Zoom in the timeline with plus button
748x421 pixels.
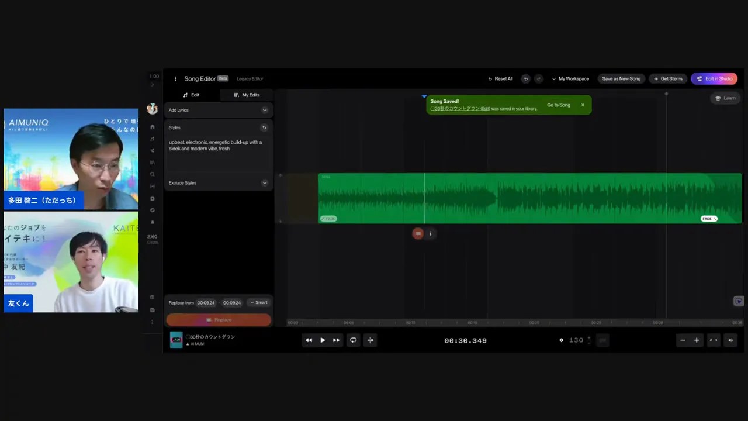pyautogui.click(x=697, y=340)
